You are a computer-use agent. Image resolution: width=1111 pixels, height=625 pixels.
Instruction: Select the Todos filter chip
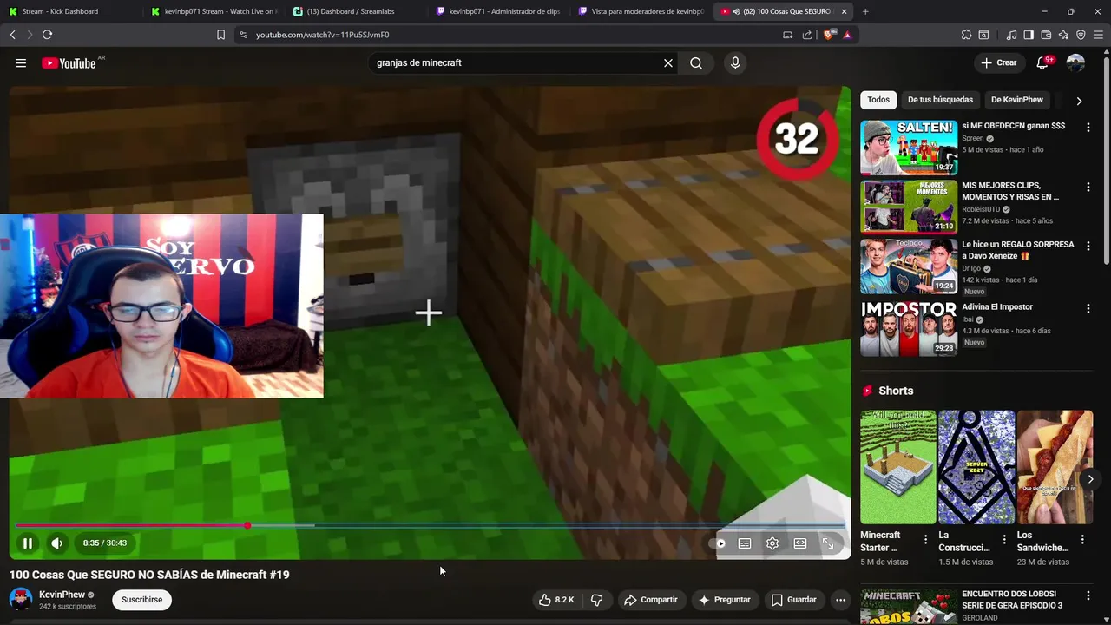tap(878, 100)
